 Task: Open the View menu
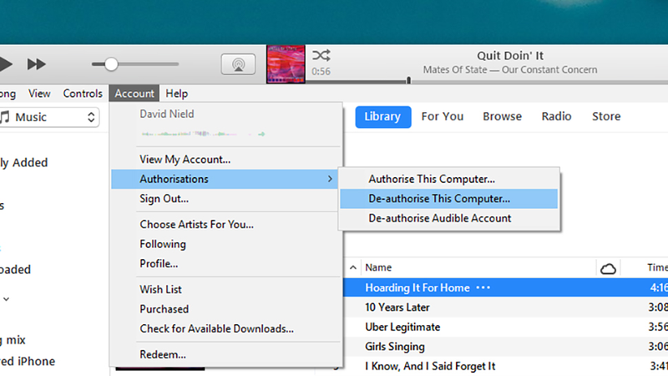coord(39,94)
